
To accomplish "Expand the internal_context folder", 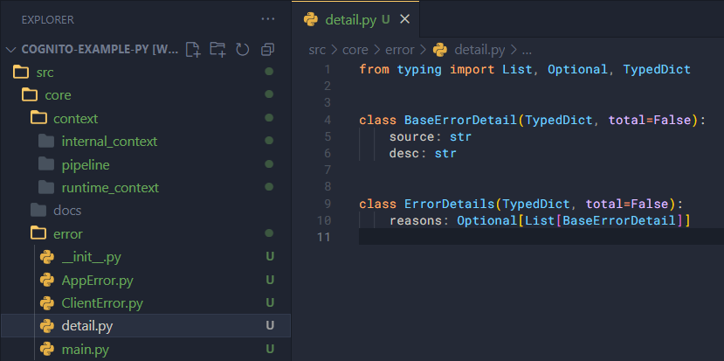I will [x=109, y=141].
